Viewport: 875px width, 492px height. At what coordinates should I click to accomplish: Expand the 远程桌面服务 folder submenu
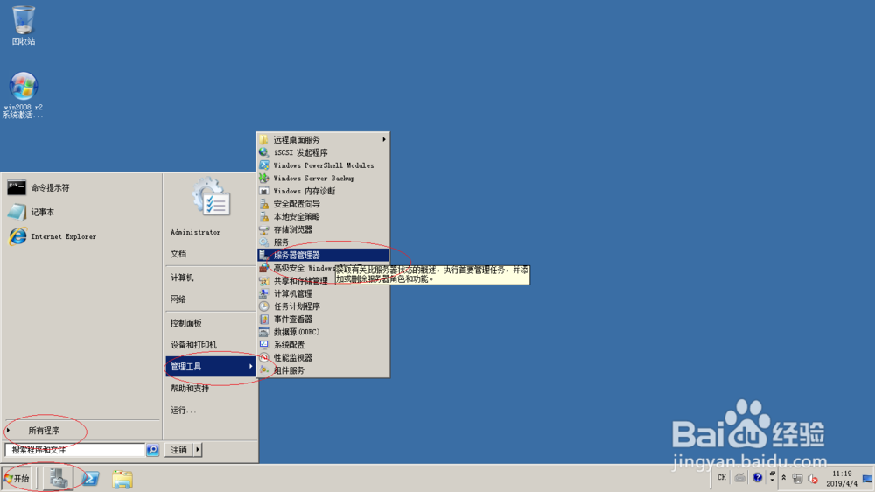coord(323,139)
